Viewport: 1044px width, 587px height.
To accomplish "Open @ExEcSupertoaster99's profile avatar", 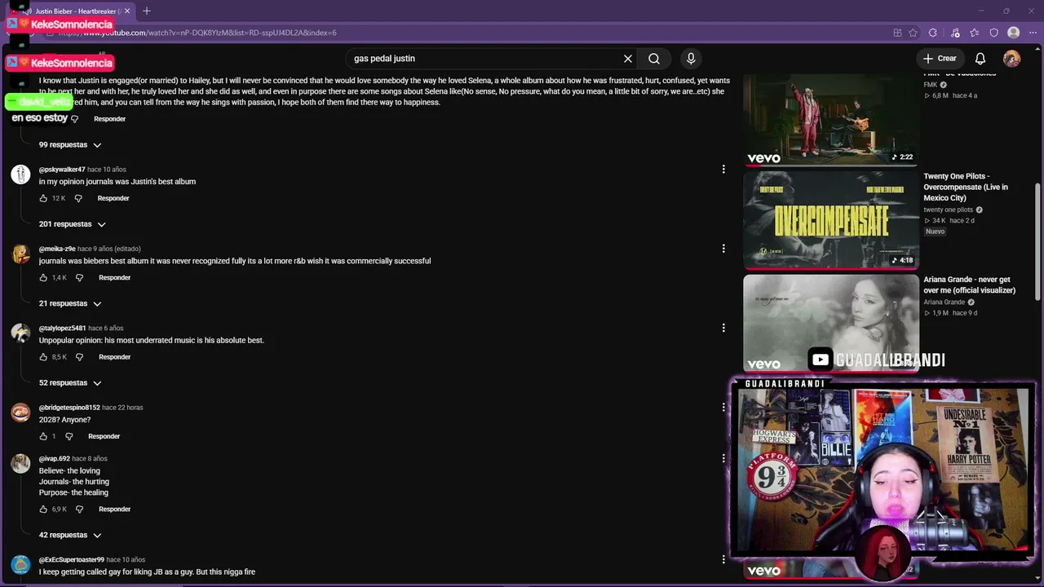I will [20, 565].
